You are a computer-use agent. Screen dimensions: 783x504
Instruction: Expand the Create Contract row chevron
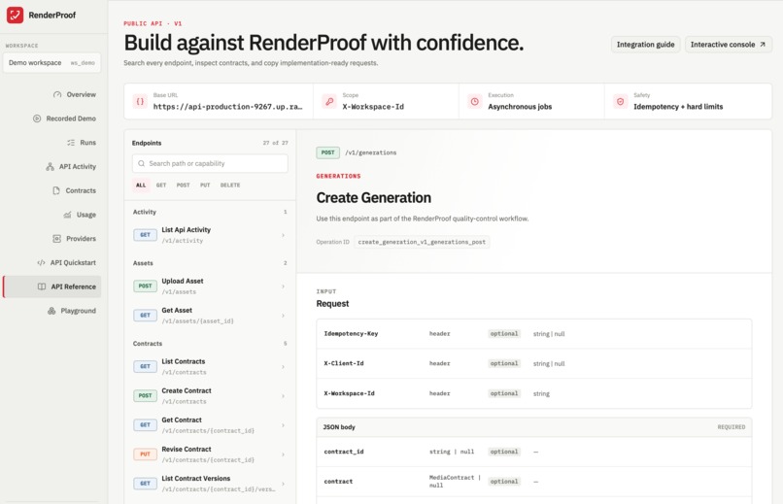[x=283, y=395]
